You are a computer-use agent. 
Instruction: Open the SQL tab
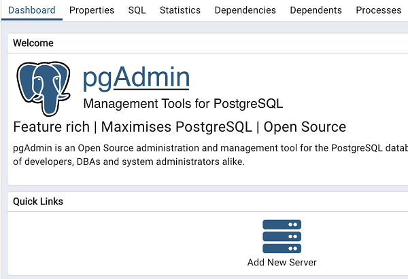[137, 10]
